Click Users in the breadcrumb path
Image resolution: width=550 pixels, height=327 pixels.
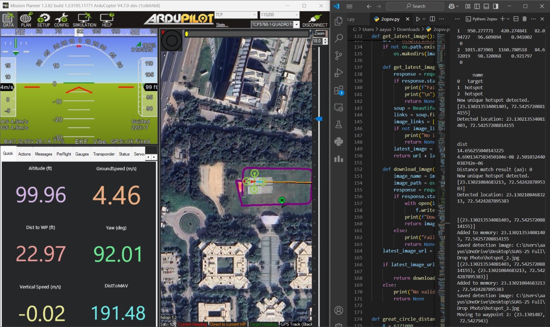pos(368,29)
